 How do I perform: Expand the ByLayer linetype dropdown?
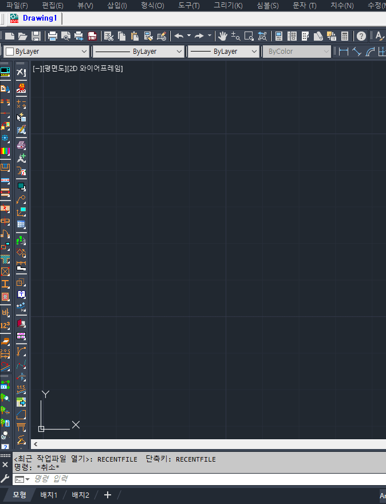[138, 52]
